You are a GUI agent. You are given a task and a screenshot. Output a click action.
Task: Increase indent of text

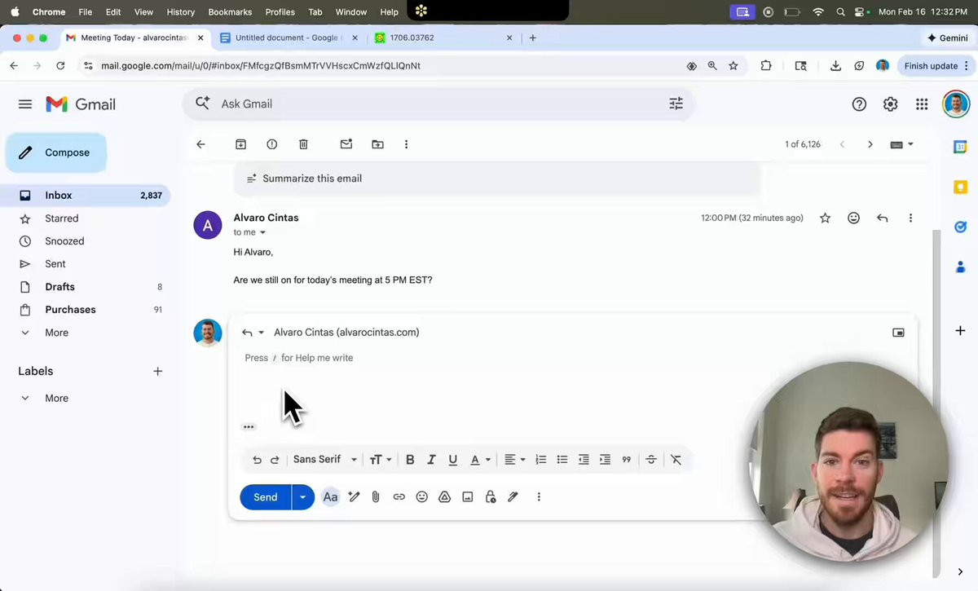605,460
